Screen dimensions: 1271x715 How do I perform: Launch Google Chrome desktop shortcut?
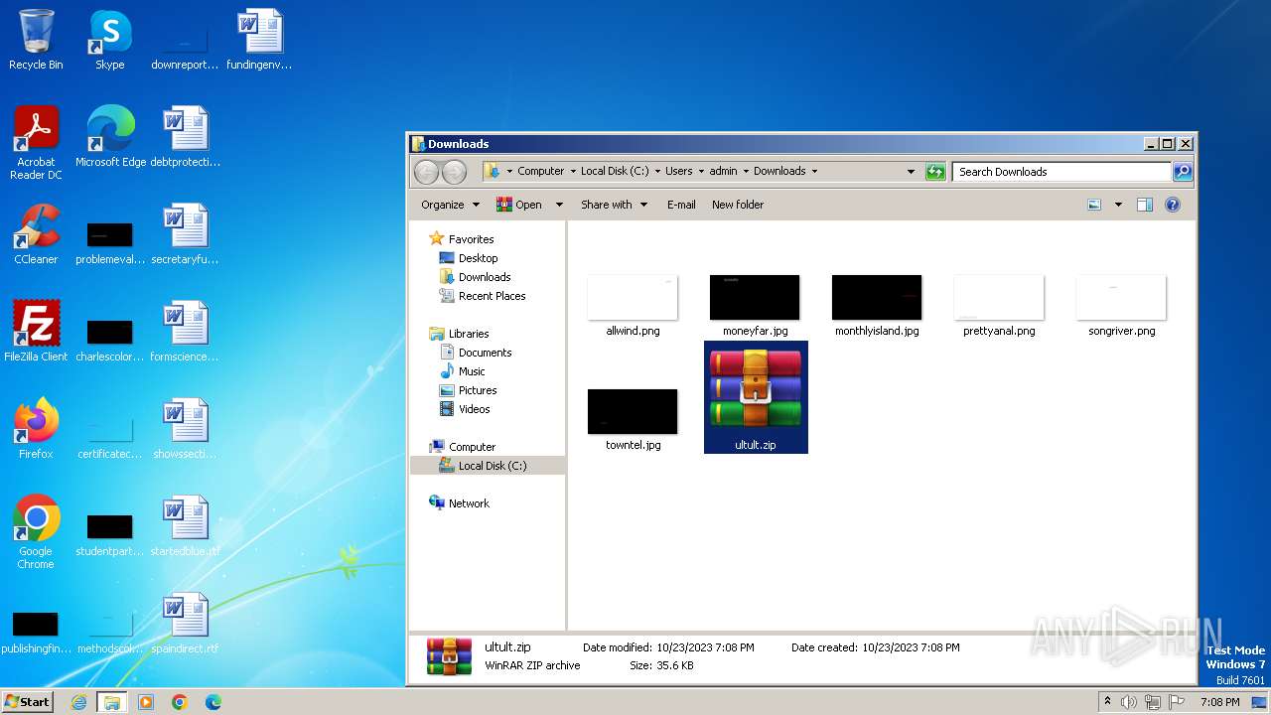36,531
